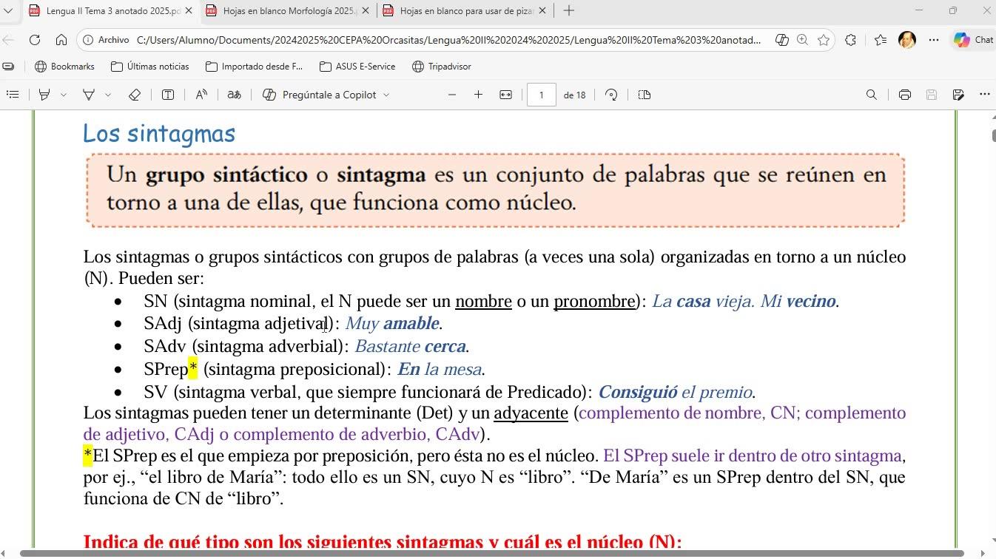
Task: Select the Erase tool
Action: (x=135, y=95)
